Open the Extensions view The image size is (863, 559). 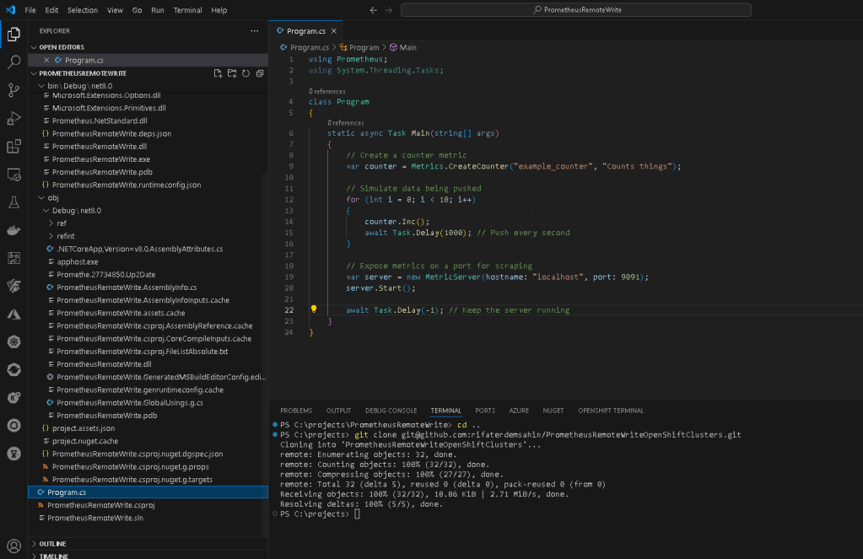13,147
